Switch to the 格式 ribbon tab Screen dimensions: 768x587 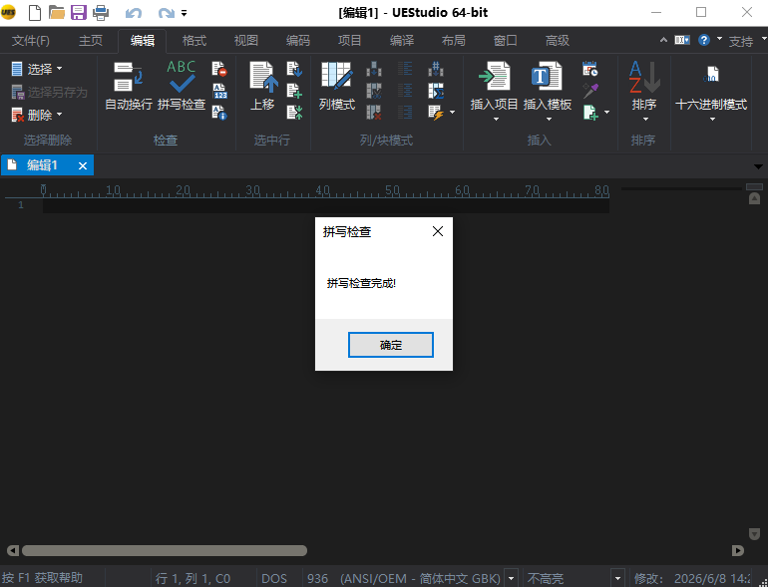pos(193,41)
